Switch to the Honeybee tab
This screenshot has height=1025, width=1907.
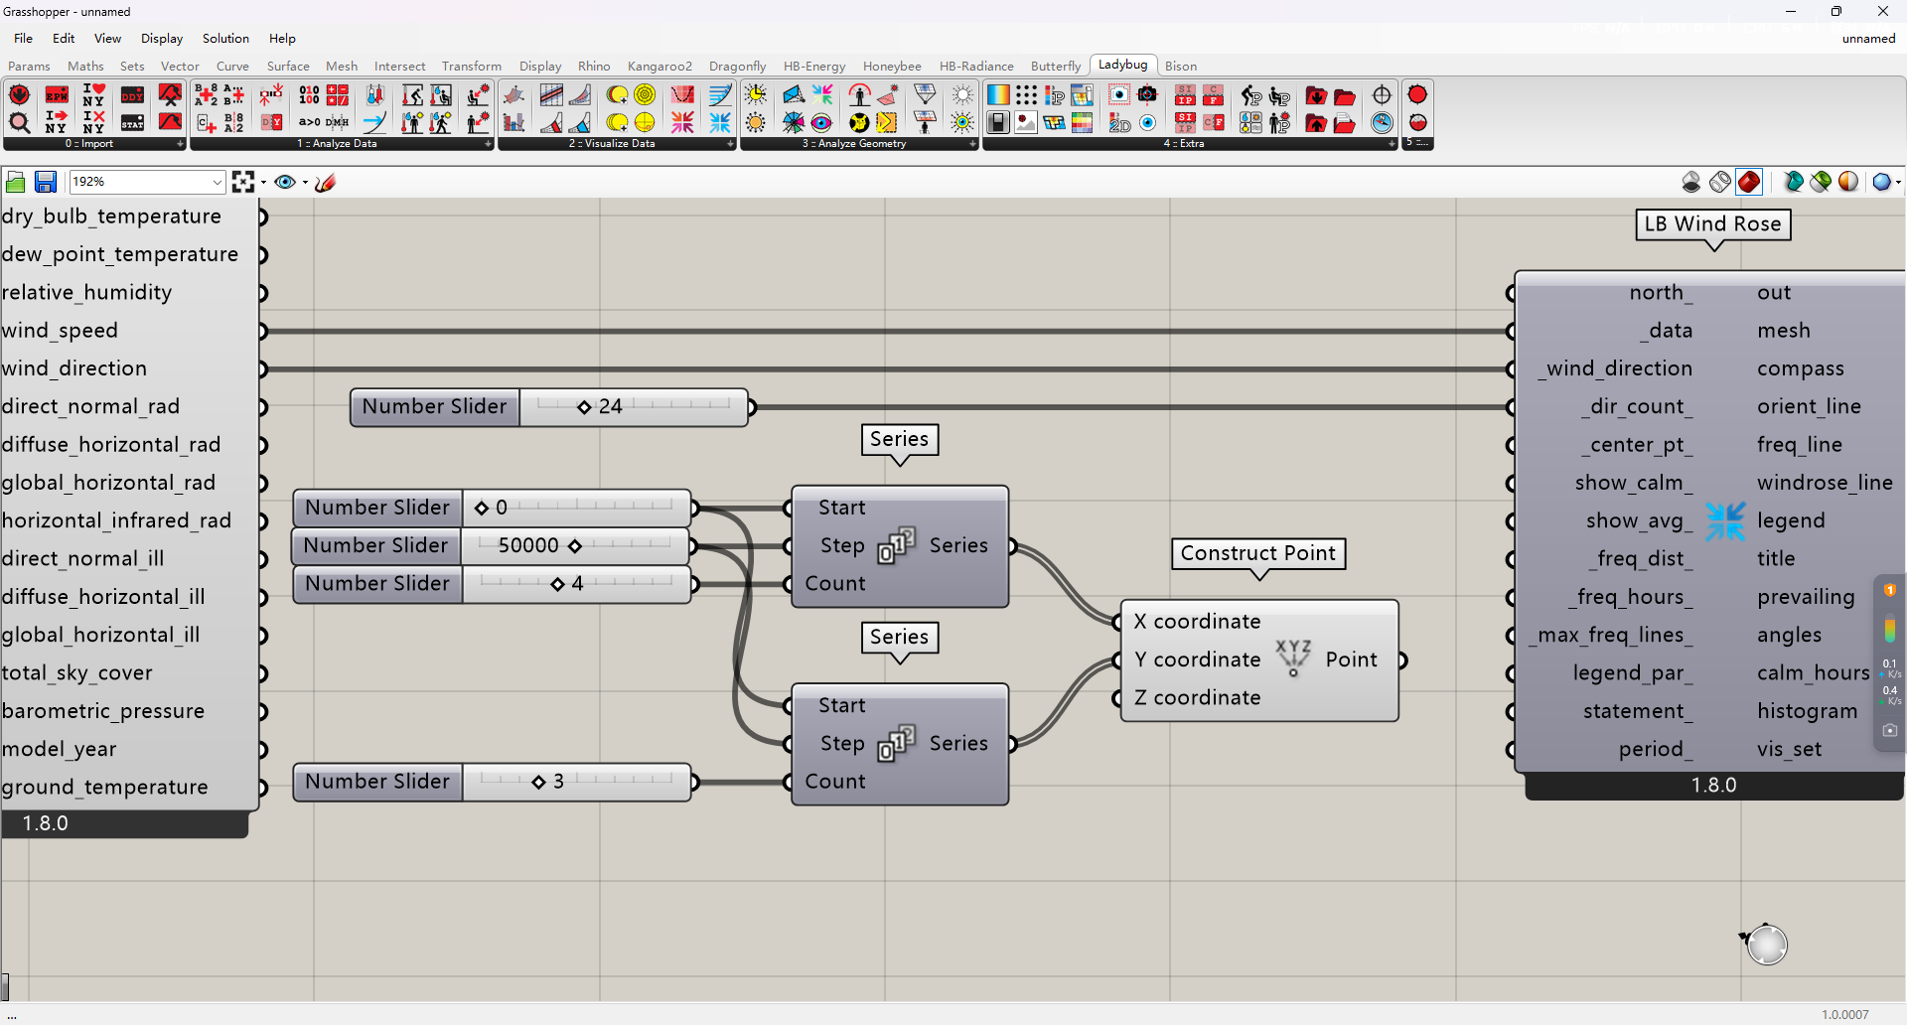pos(891,66)
